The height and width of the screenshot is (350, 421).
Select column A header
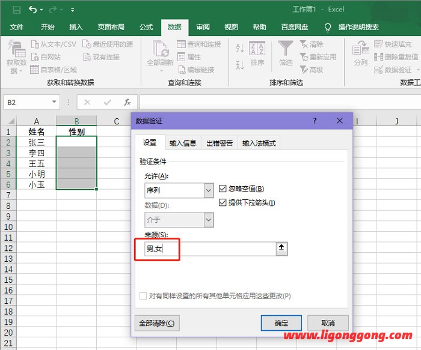click(x=37, y=121)
